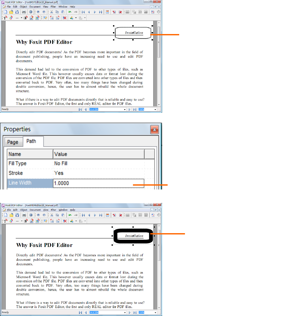Viewport: 289px width, 316px height.
Task: Click vertical scrollbar thumb in upper window
Action: (159, 42)
